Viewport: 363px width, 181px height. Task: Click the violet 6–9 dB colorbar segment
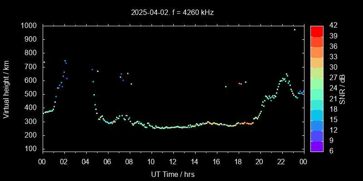317,146
